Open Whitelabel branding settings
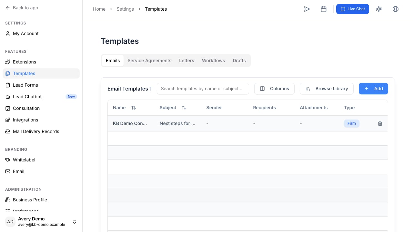Viewport: 413px width, 232px height. pyautogui.click(x=41, y=160)
